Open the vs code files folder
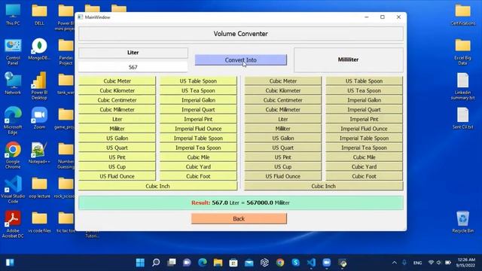 (39, 222)
